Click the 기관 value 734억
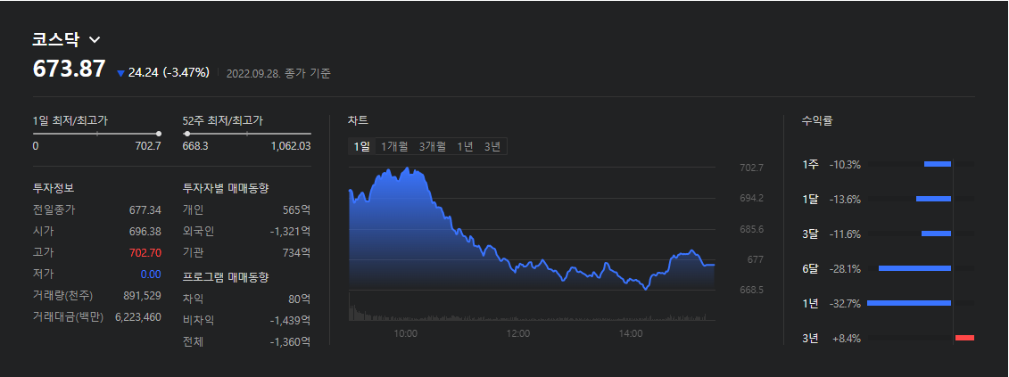This screenshot has width=1009, height=377. [x=297, y=253]
